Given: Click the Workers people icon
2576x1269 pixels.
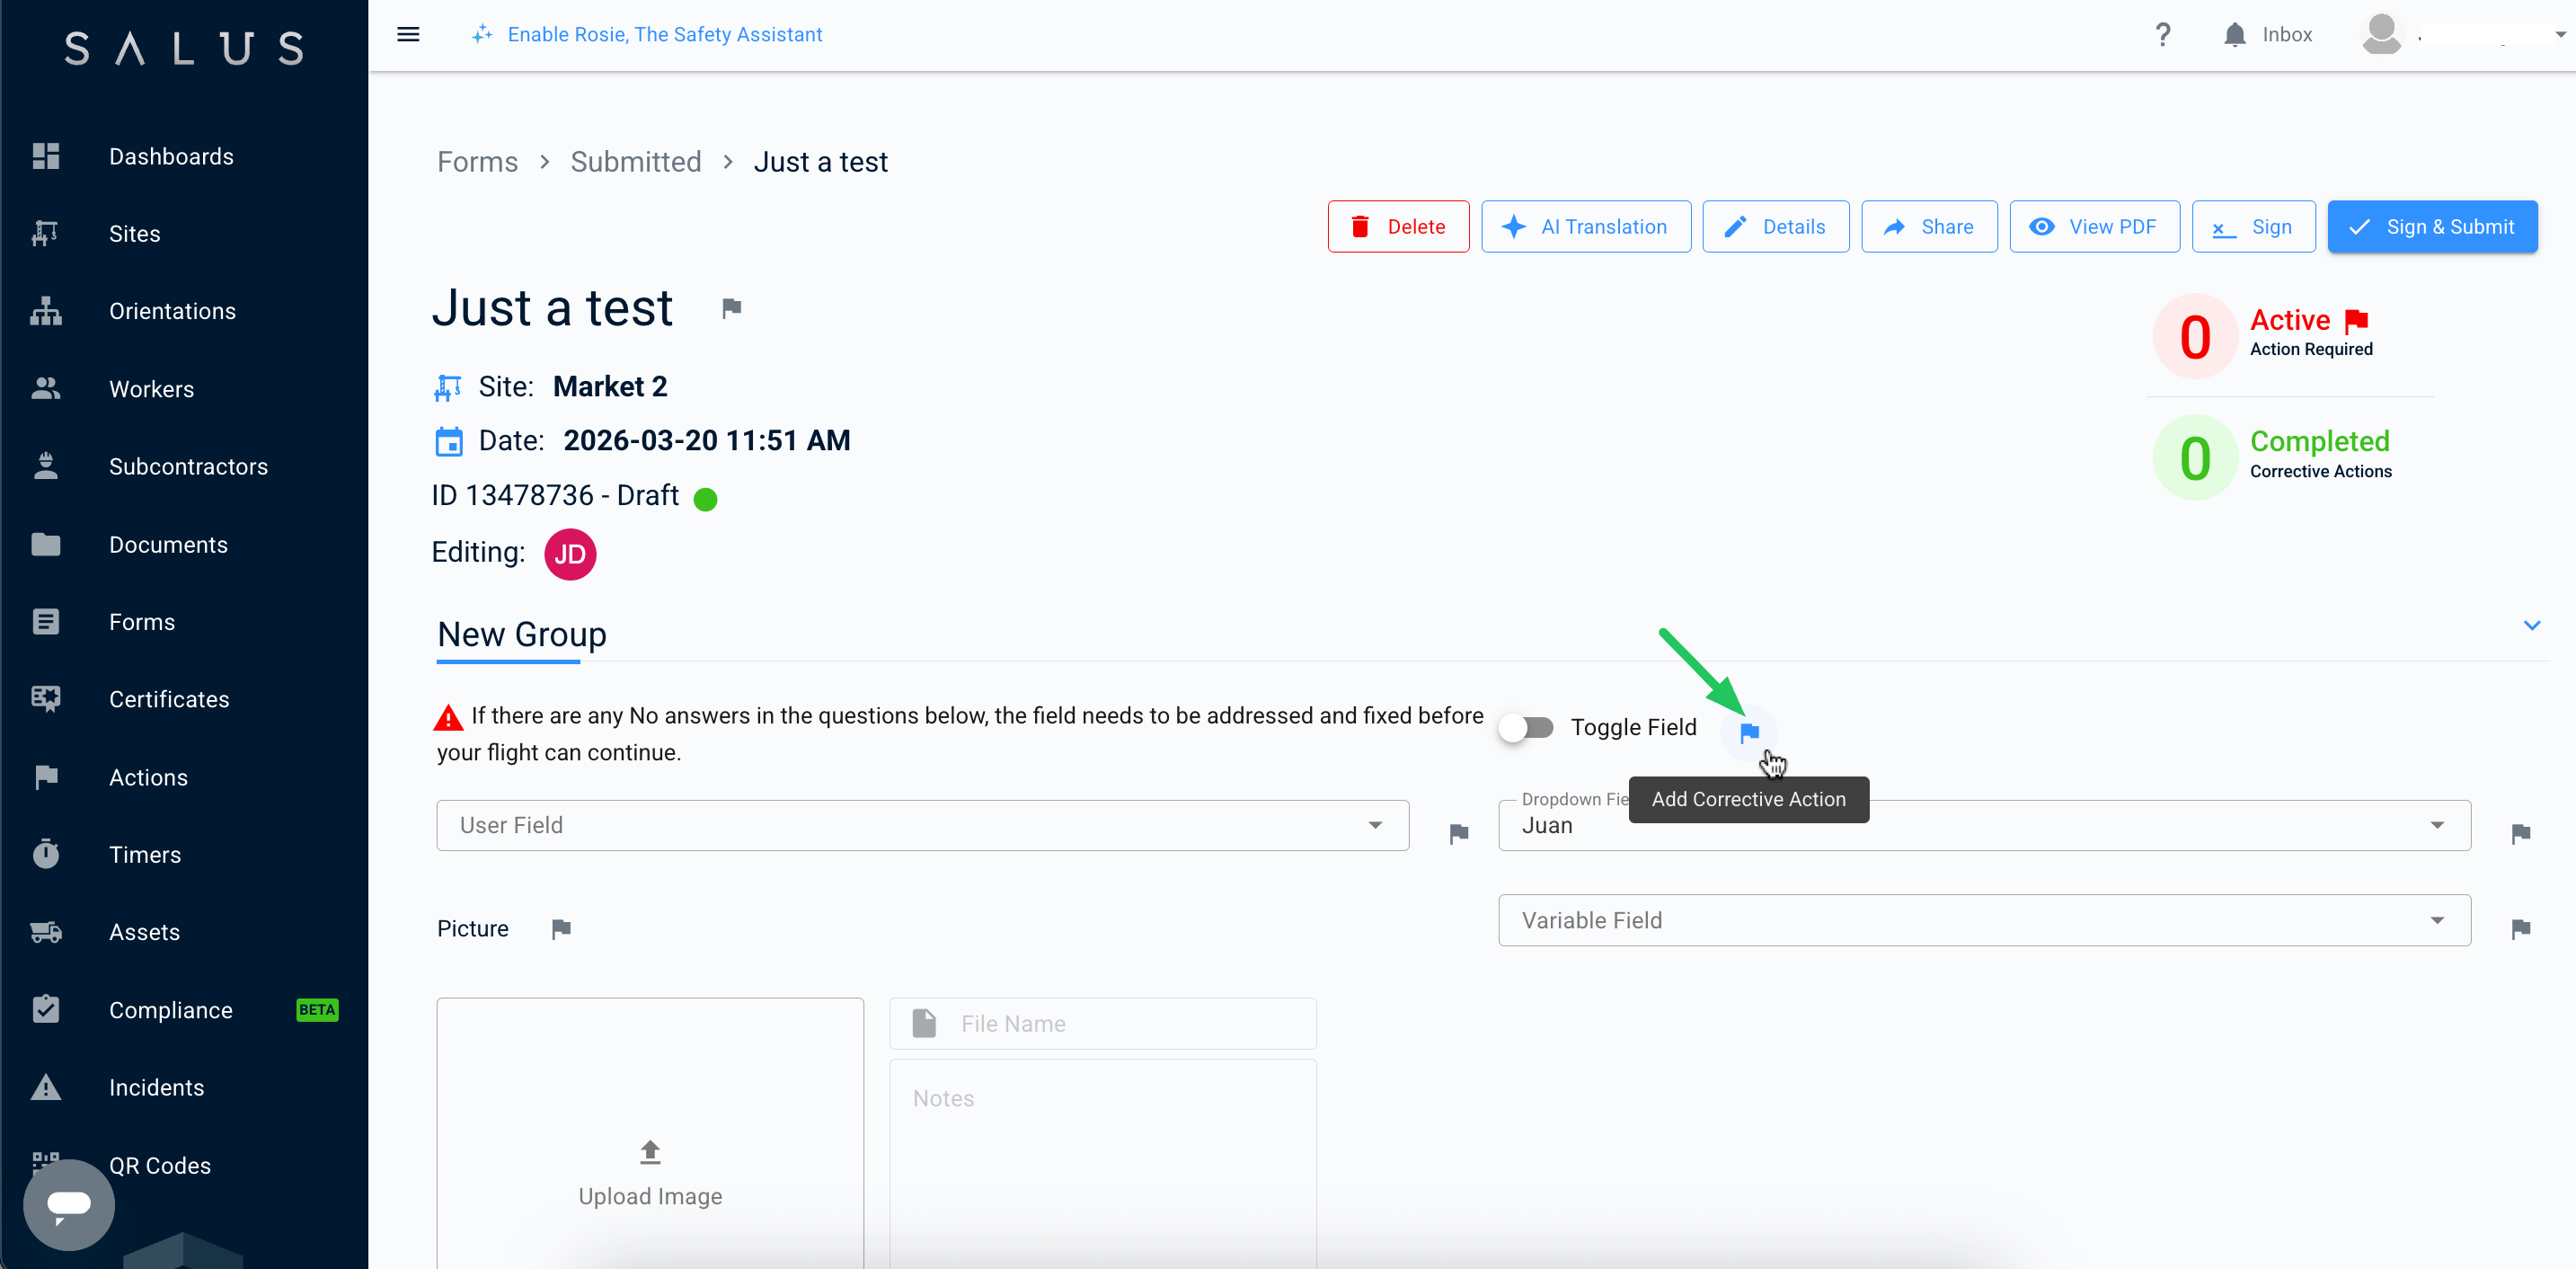Looking at the screenshot, I should coord(46,388).
